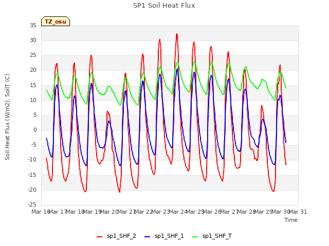Click the 20 y-axis tick label

coord(33,70)
